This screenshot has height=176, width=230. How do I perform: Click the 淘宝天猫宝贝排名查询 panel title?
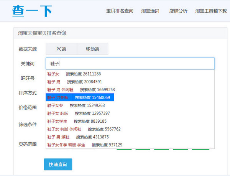click(x=42, y=33)
